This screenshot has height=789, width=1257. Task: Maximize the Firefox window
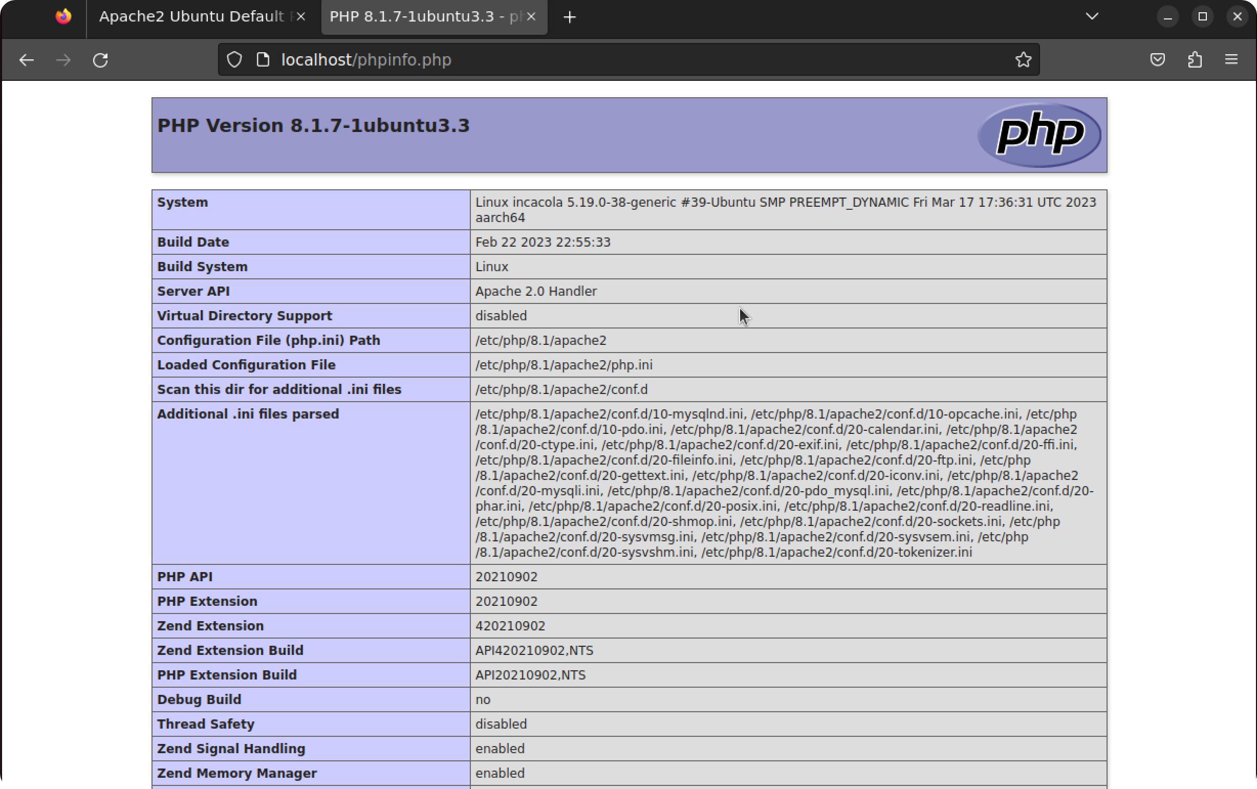coord(1202,17)
